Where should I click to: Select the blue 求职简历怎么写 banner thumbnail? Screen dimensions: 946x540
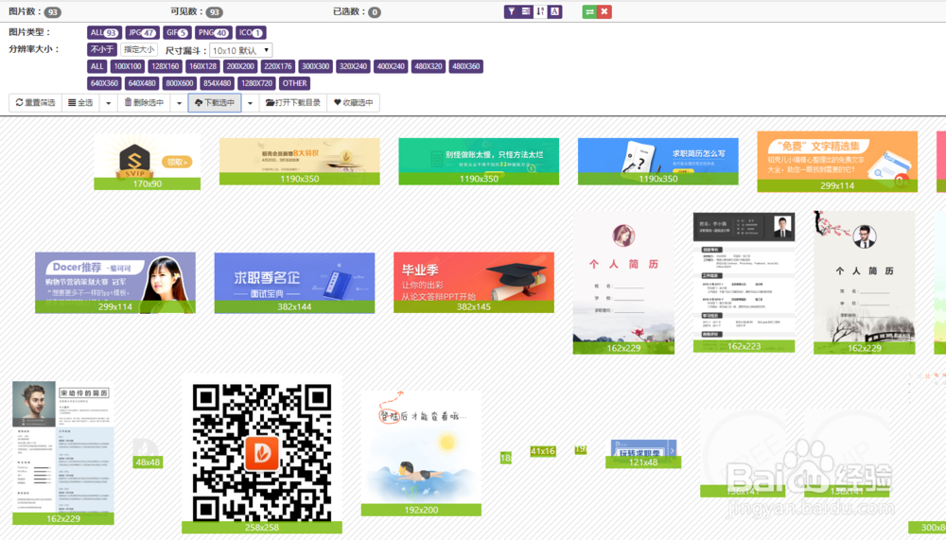pos(657,161)
